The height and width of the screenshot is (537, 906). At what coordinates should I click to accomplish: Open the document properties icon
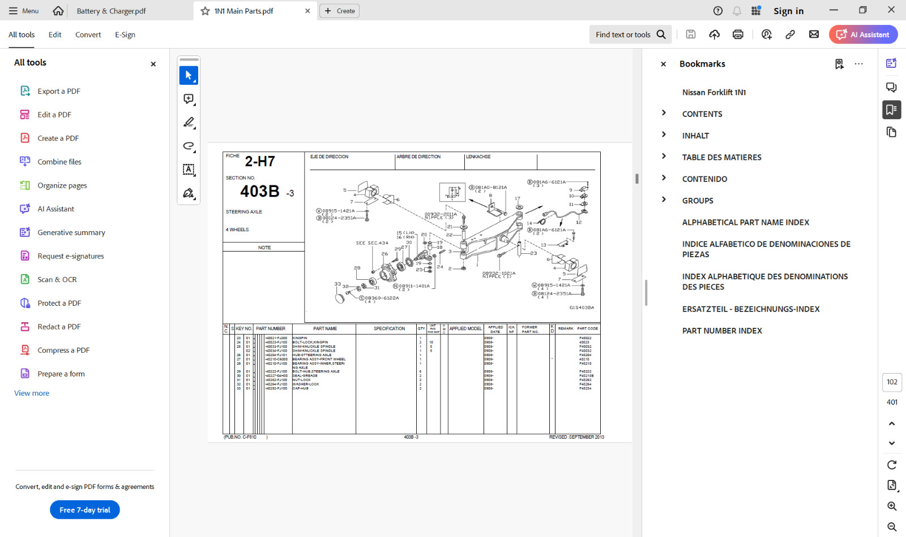tap(892, 486)
